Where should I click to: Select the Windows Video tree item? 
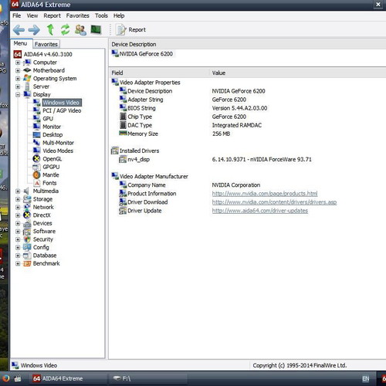[x=62, y=103]
